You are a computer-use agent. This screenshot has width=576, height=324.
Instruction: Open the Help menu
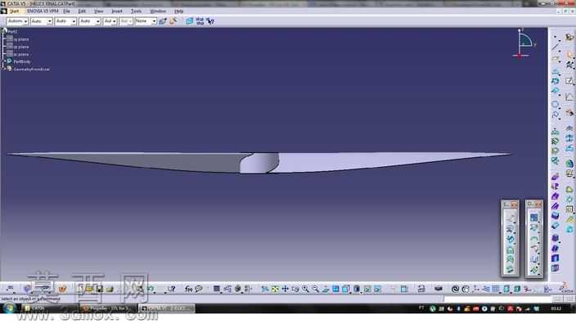(x=178, y=11)
